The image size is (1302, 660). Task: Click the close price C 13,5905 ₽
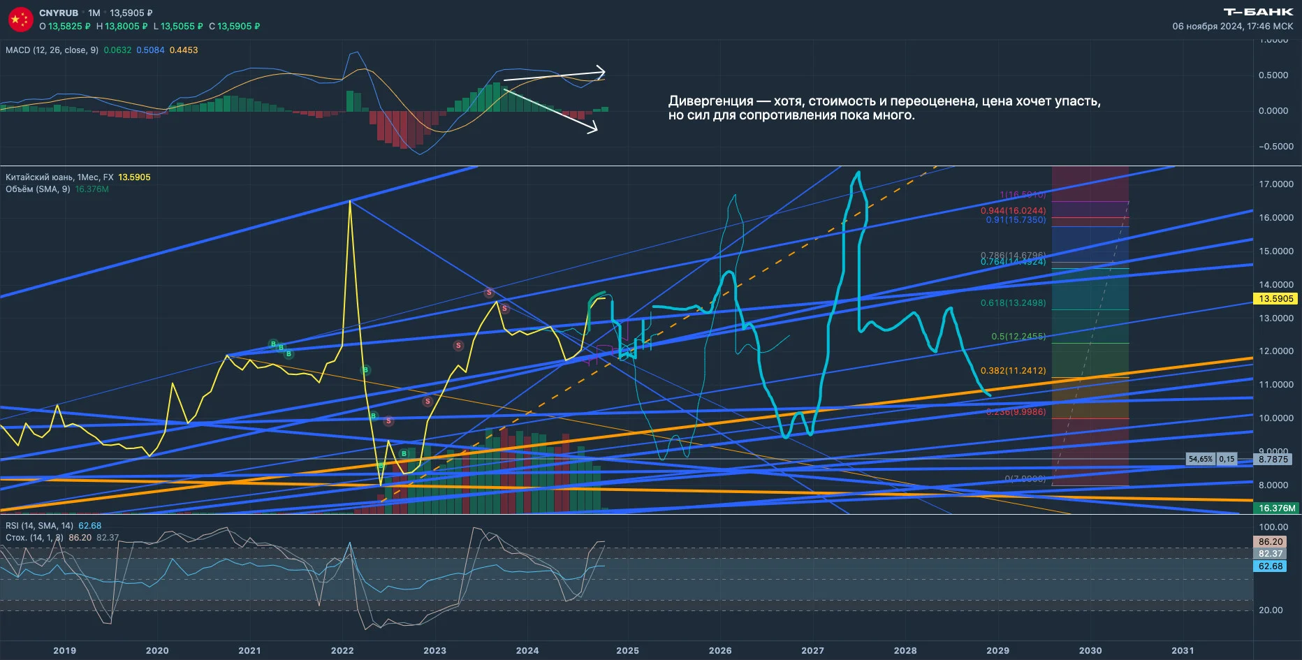tap(235, 27)
